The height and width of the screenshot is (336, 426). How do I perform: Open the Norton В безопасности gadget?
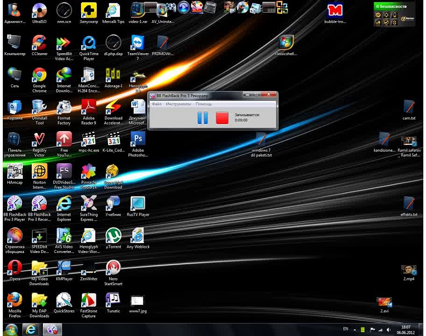(x=394, y=14)
